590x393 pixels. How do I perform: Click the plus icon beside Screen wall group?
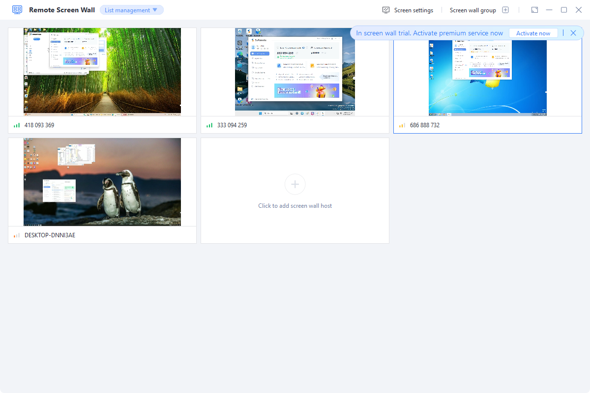(505, 10)
